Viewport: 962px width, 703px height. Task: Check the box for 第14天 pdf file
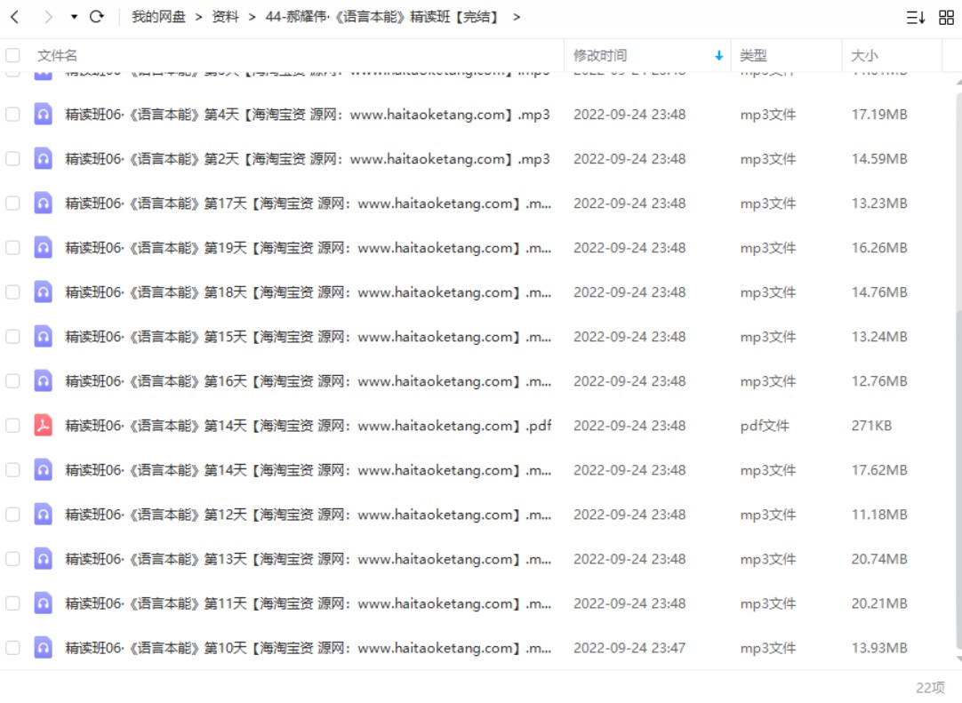(12, 425)
